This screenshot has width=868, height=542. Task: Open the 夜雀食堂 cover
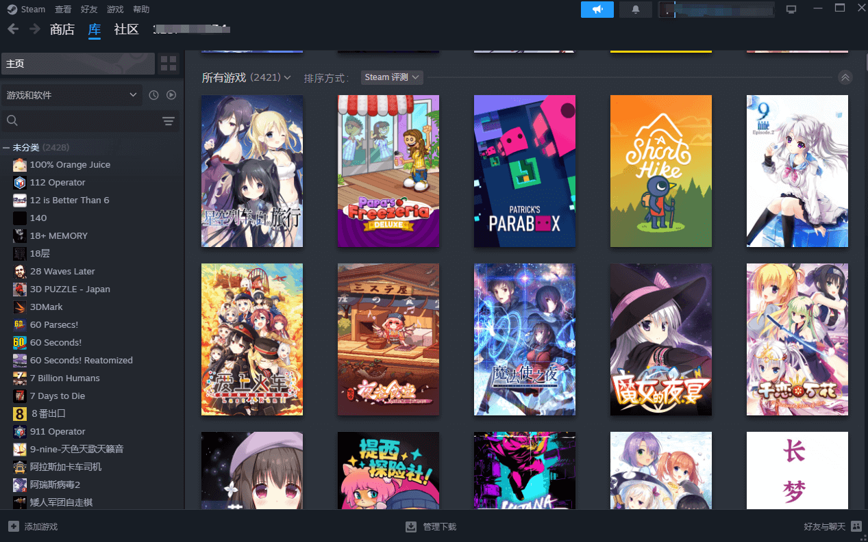click(x=388, y=339)
